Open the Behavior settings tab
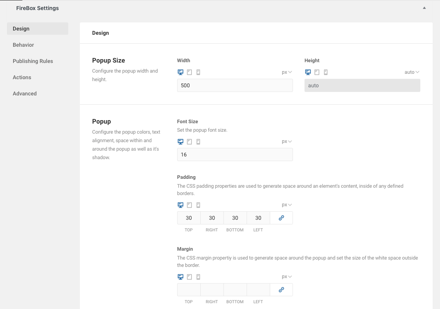 24,45
